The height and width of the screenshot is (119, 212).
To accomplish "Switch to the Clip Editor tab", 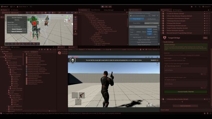I will click(x=16, y=47).
